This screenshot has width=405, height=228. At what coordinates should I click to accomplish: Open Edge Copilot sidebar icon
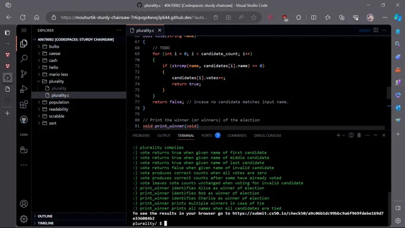point(398,17)
